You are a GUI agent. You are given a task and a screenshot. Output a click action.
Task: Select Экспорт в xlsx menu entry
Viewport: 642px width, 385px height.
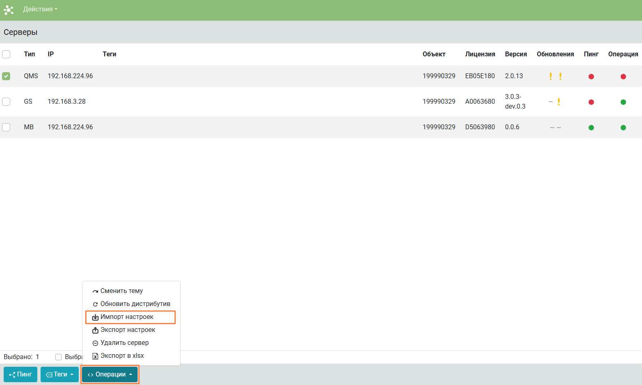tap(122, 356)
